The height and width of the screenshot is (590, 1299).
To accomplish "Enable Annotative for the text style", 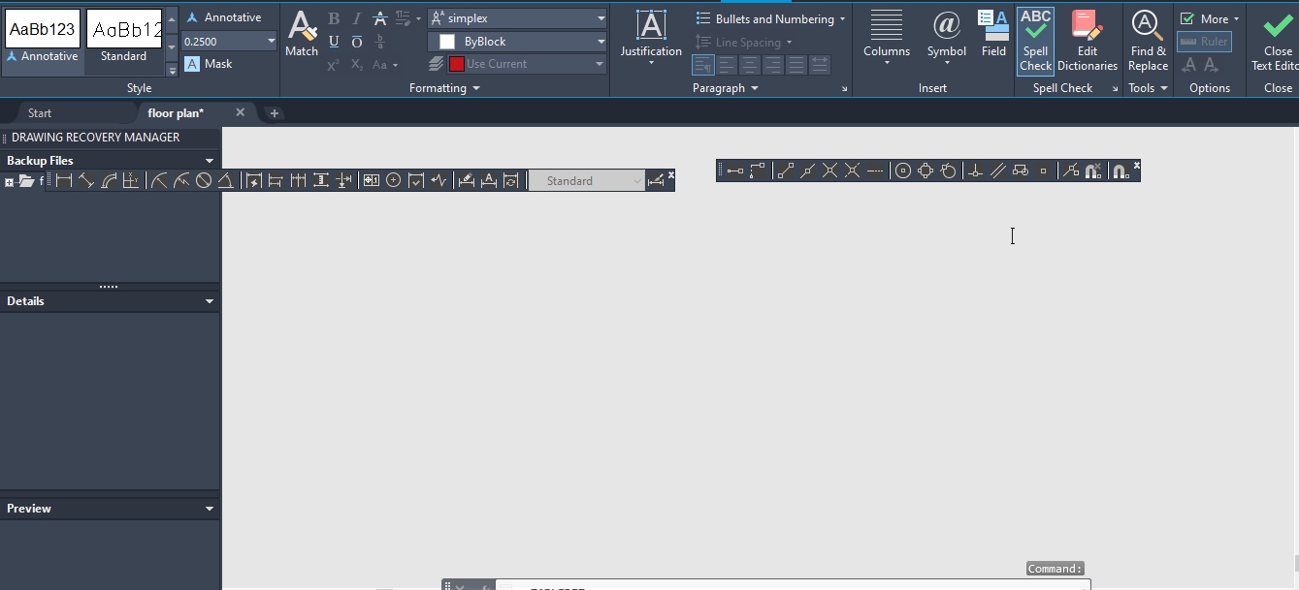I will [x=221, y=16].
